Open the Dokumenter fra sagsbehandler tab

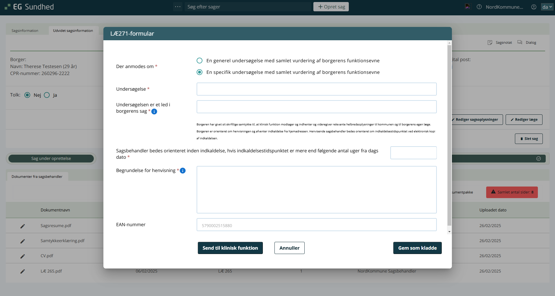pos(37,177)
